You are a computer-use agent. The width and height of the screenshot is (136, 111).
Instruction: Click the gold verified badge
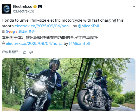pos(35,7)
